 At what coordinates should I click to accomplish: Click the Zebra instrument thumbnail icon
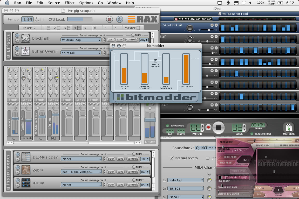click(x=26, y=170)
